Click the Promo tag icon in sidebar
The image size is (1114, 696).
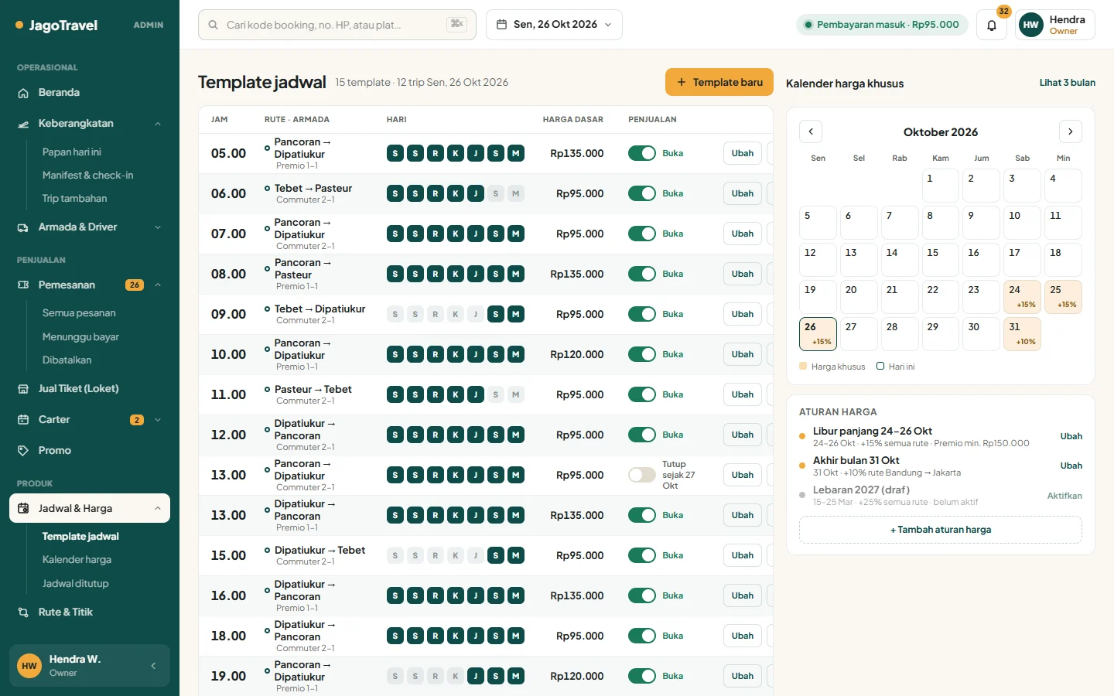(23, 450)
